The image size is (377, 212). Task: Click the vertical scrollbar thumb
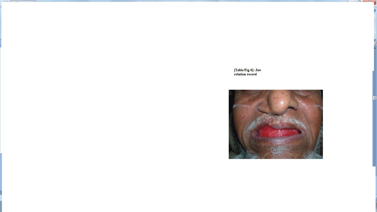click(x=375, y=98)
